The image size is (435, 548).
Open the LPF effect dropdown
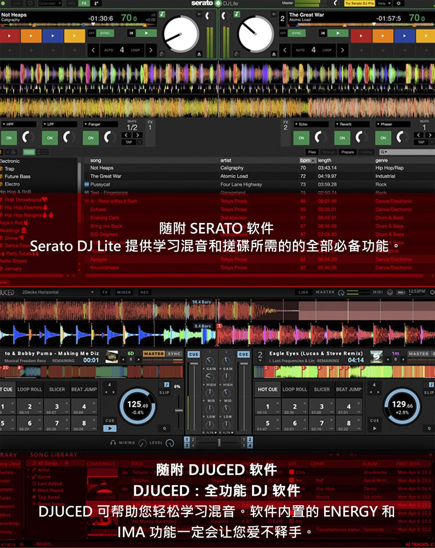pyautogui.click(x=59, y=124)
